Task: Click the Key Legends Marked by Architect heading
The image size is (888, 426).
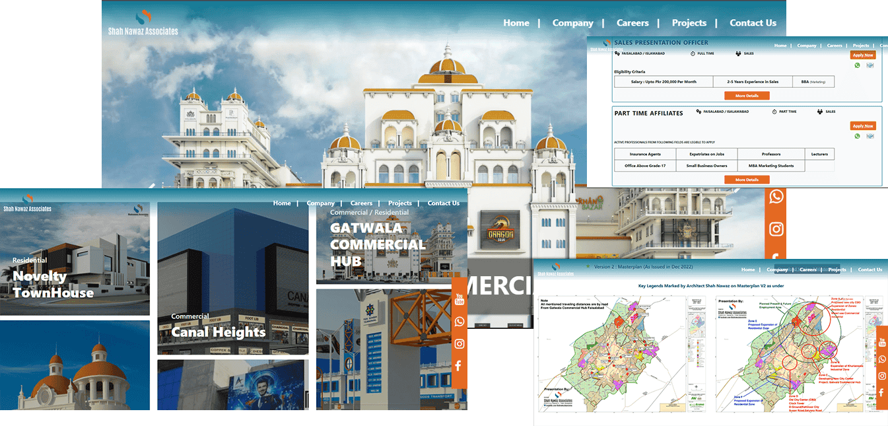Action: pyautogui.click(x=710, y=287)
